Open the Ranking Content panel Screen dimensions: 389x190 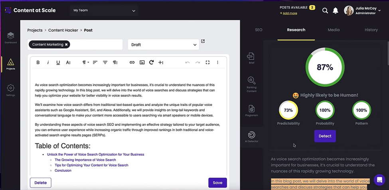click(251, 84)
